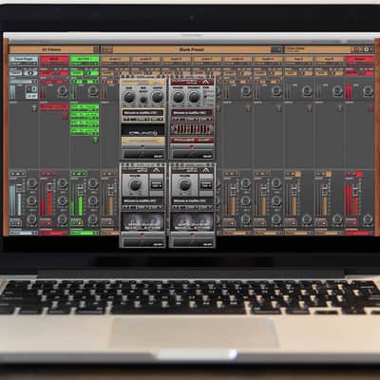The width and height of the screenshot is (380, 380).
Task: Open the All Presets bar
Action: click(x=51, y=49)
